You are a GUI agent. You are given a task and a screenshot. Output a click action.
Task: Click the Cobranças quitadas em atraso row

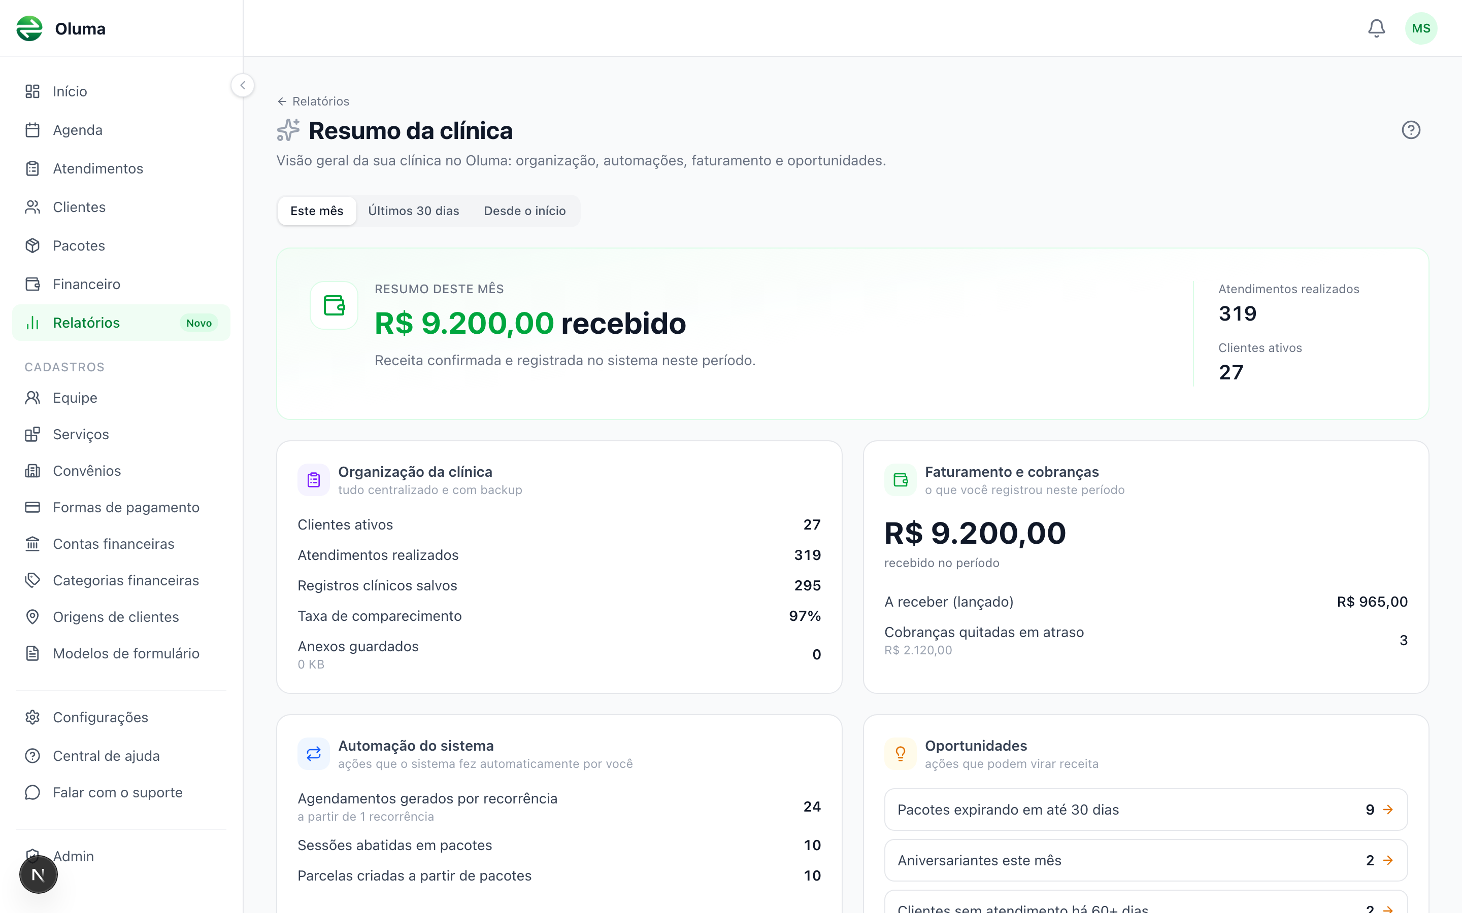1145,640
